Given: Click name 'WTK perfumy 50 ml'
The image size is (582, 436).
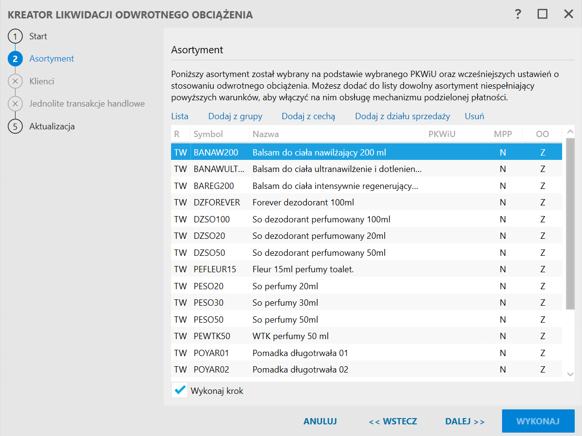Looking at the screenshot, I should [291, 336].
